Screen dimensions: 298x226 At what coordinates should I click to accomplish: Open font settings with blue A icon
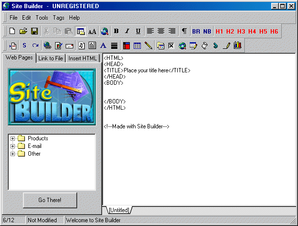pyautogui.click(x=103, y=46)
